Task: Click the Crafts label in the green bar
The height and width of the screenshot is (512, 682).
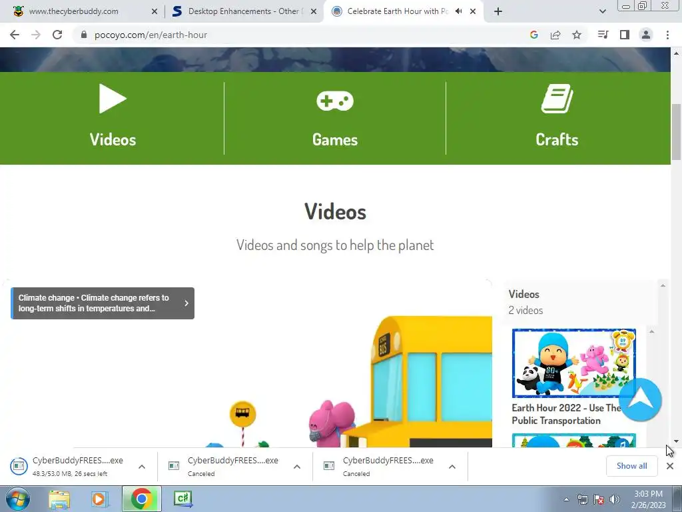Action: (x=557, y=140)
